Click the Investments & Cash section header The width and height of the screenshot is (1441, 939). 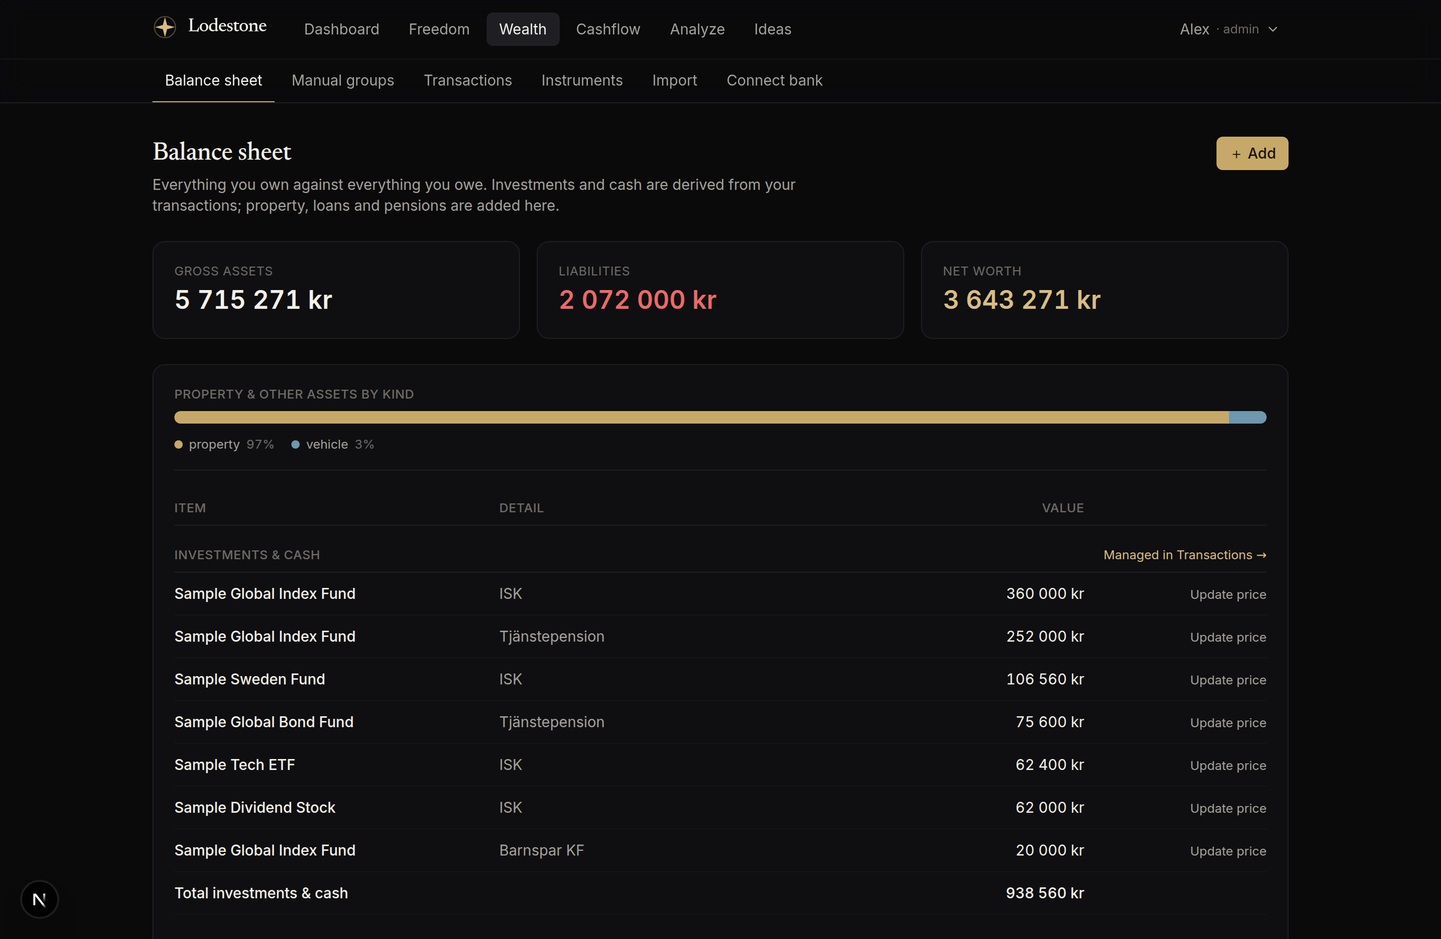click(247, 555)
